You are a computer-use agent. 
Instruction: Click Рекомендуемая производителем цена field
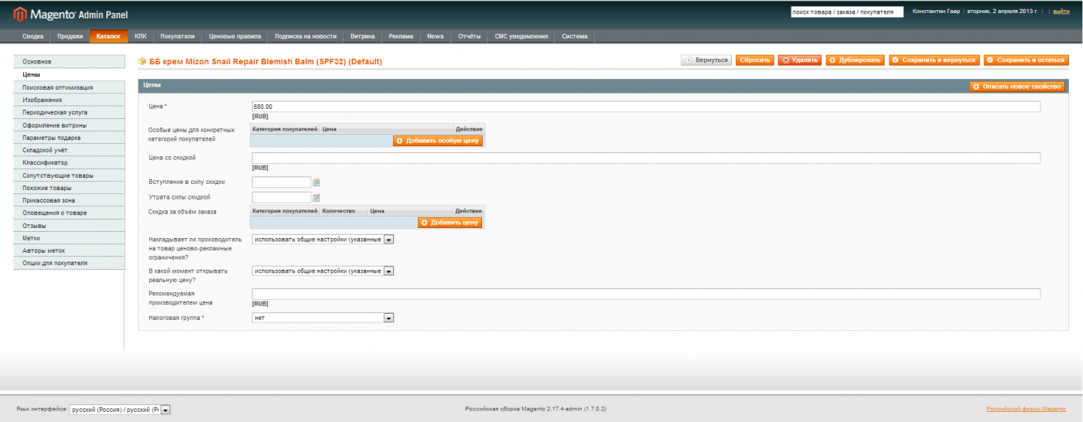point(646,294)
